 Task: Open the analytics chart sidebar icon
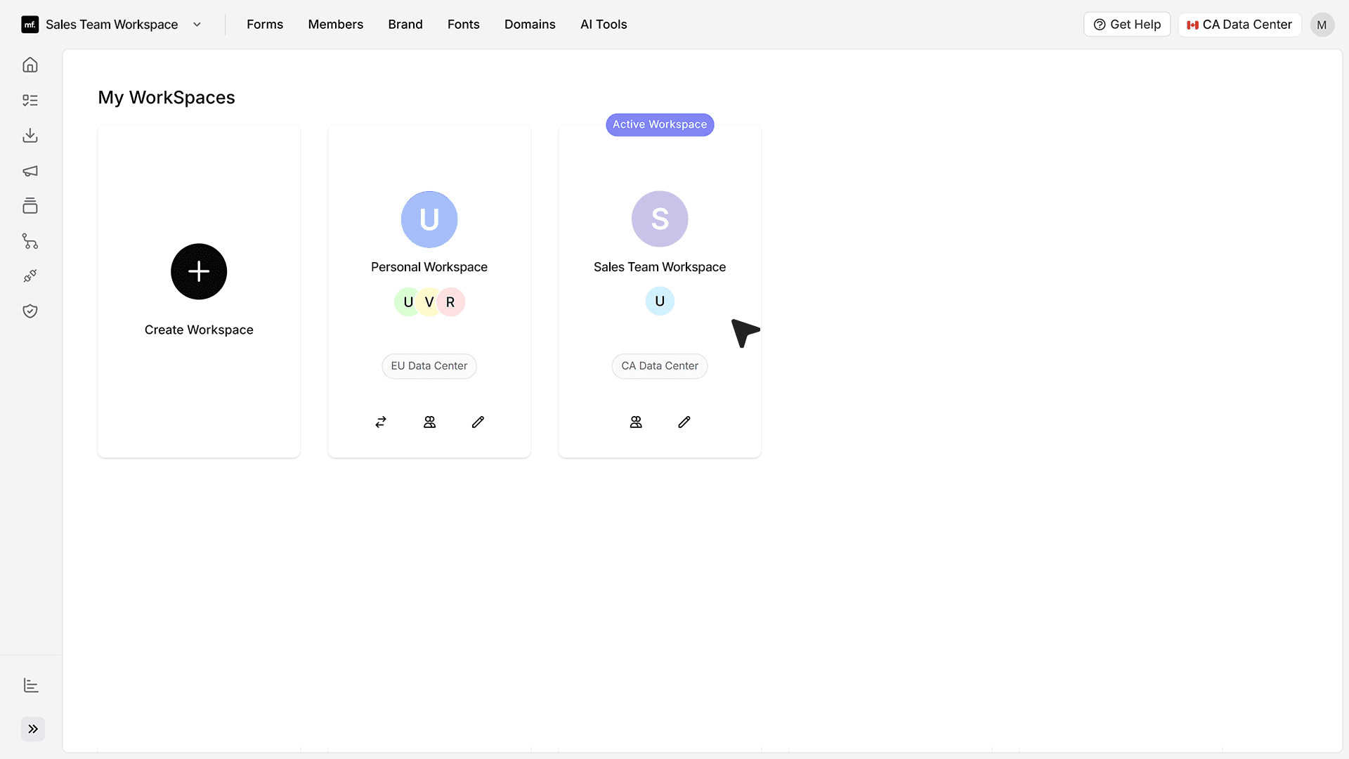click(31, 685)
